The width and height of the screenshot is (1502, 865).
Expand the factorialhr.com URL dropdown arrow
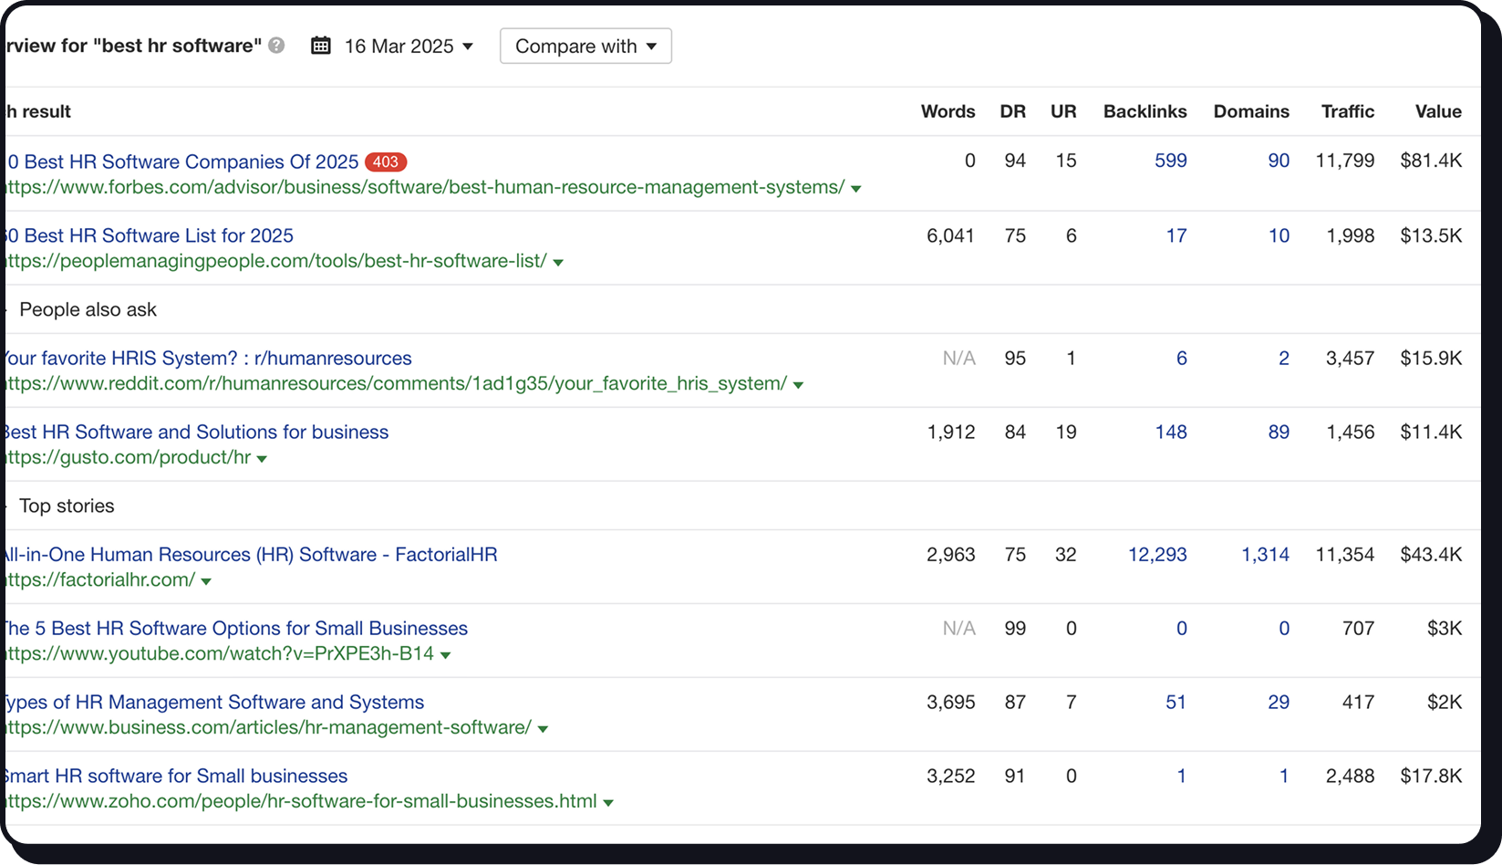point(206,581)
